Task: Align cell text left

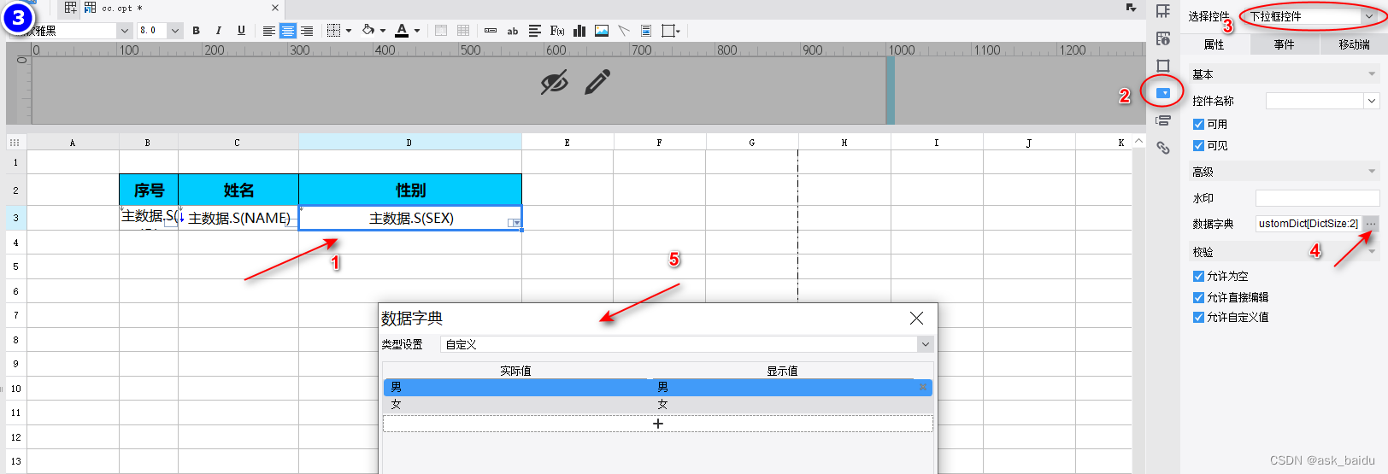Action: point(269,31)
